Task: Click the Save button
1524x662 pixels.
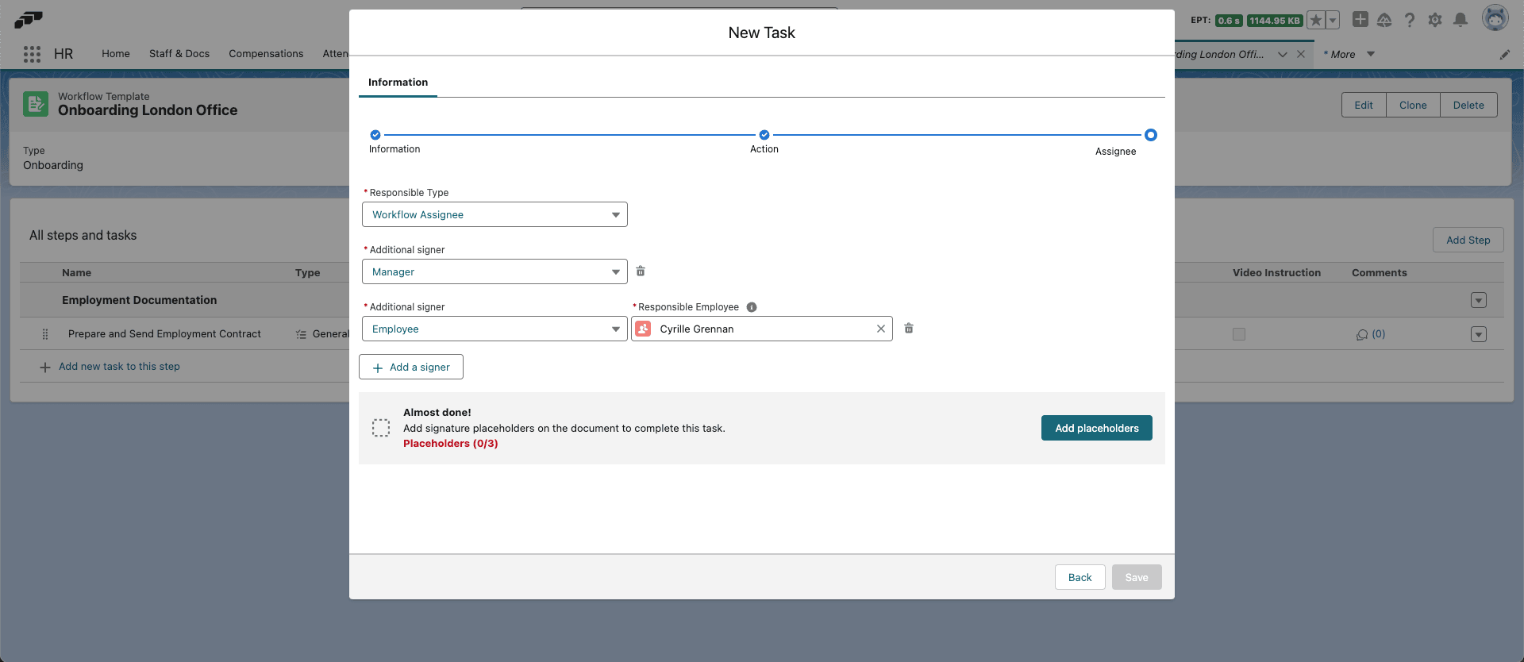Action: (x=1137, y=577)
